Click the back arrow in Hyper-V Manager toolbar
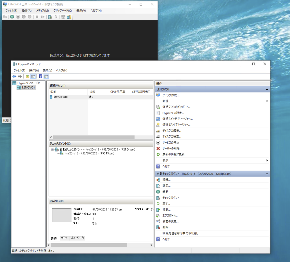 click(x=14, y=76)
